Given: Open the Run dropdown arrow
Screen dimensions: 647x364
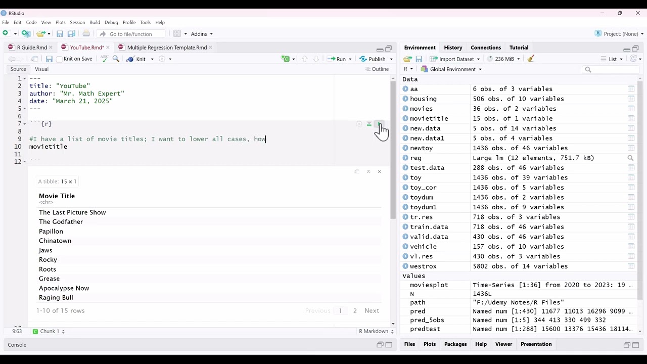Looking at the screenshot, I should pyautogui.click(x=350, y=59).
